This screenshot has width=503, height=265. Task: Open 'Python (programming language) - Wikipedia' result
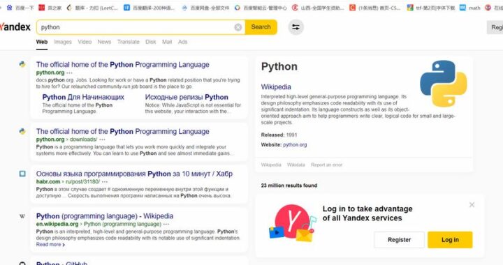pyautogui.click(x=105, y=216)
